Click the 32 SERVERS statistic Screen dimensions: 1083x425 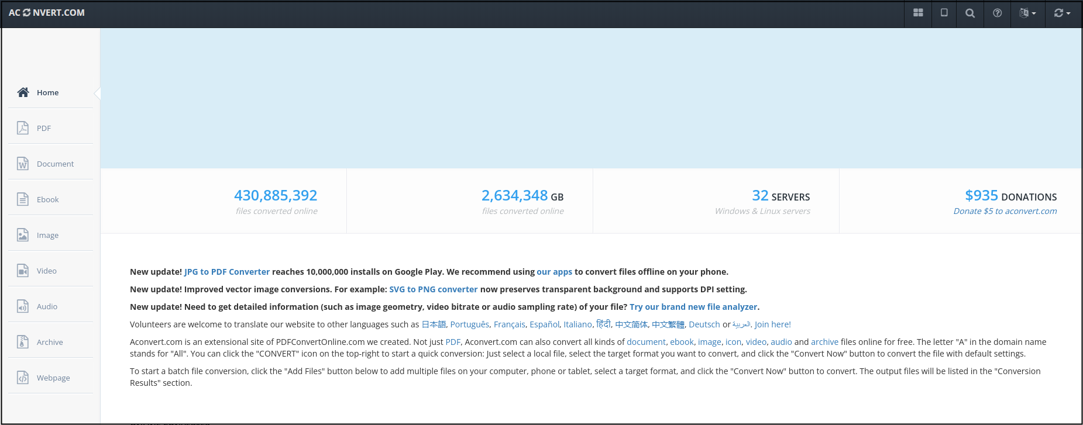click(781, 195)
